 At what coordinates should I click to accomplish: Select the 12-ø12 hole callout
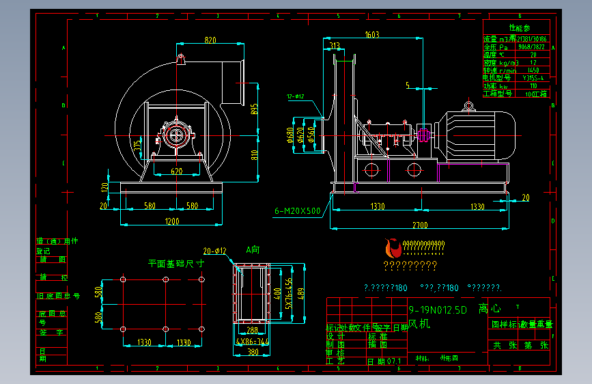295,96
